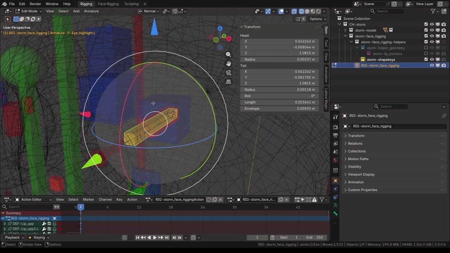The image size is (450, 253).
Task: Click the pan hand viewport gizmo
Action: [229, 64]
